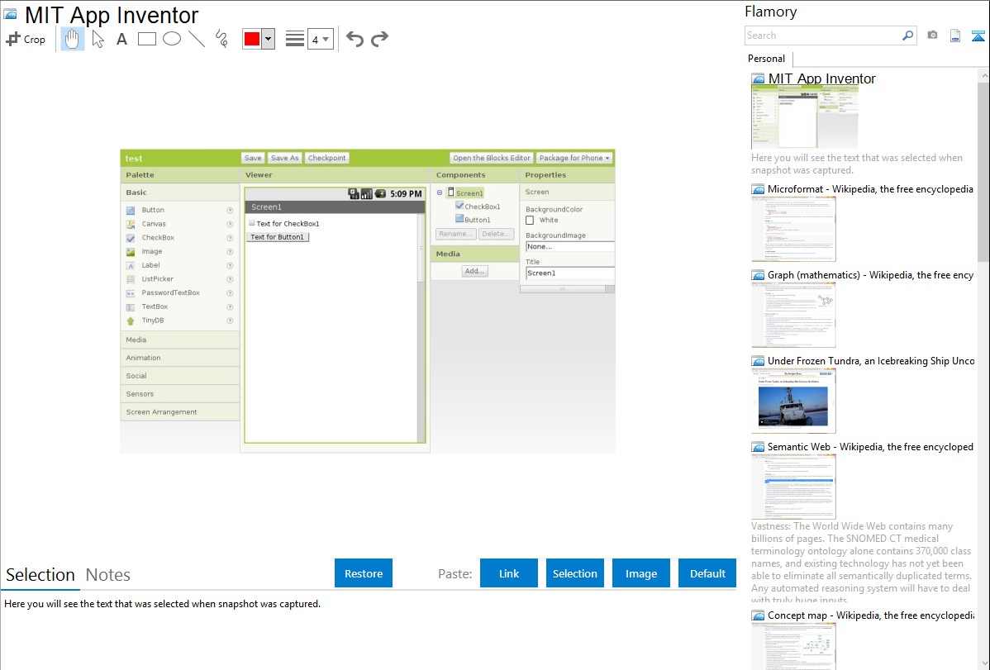Select the straight line tool
The image size is (990, 670).
pyautogui.click(x=197, y=39)
